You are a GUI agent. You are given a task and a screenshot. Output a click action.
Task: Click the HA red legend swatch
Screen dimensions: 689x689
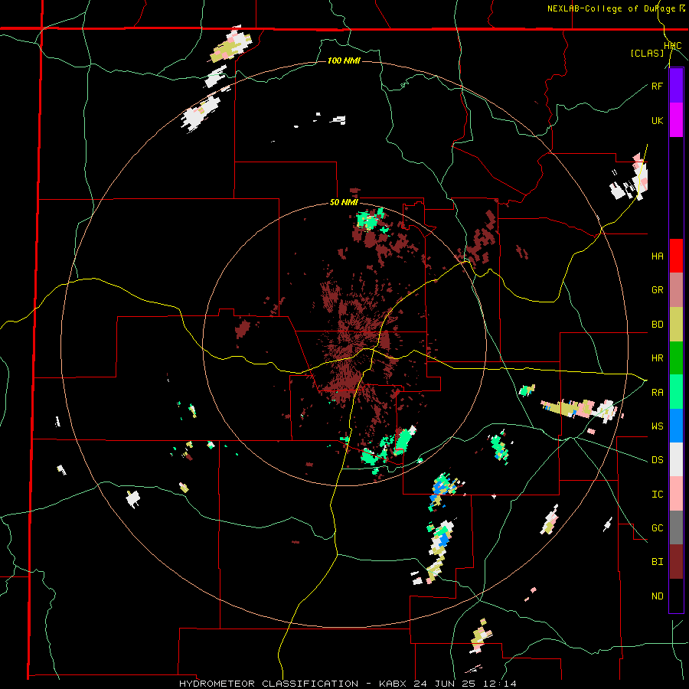(676, 256)
